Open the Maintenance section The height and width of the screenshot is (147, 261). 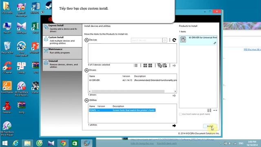tap(62, 53)
